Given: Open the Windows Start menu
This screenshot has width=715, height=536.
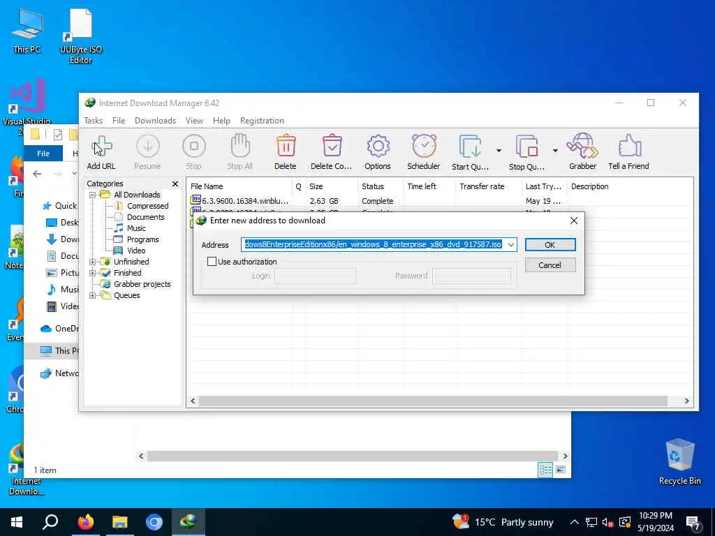Looking at the screenshot, I should tap(17, 522).
